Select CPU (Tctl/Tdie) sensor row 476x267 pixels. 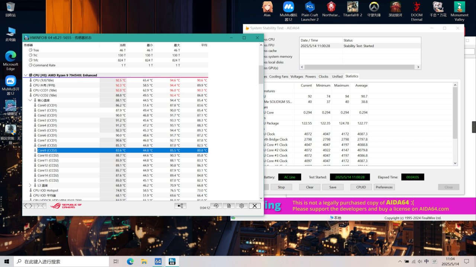(x=115, y=80)
